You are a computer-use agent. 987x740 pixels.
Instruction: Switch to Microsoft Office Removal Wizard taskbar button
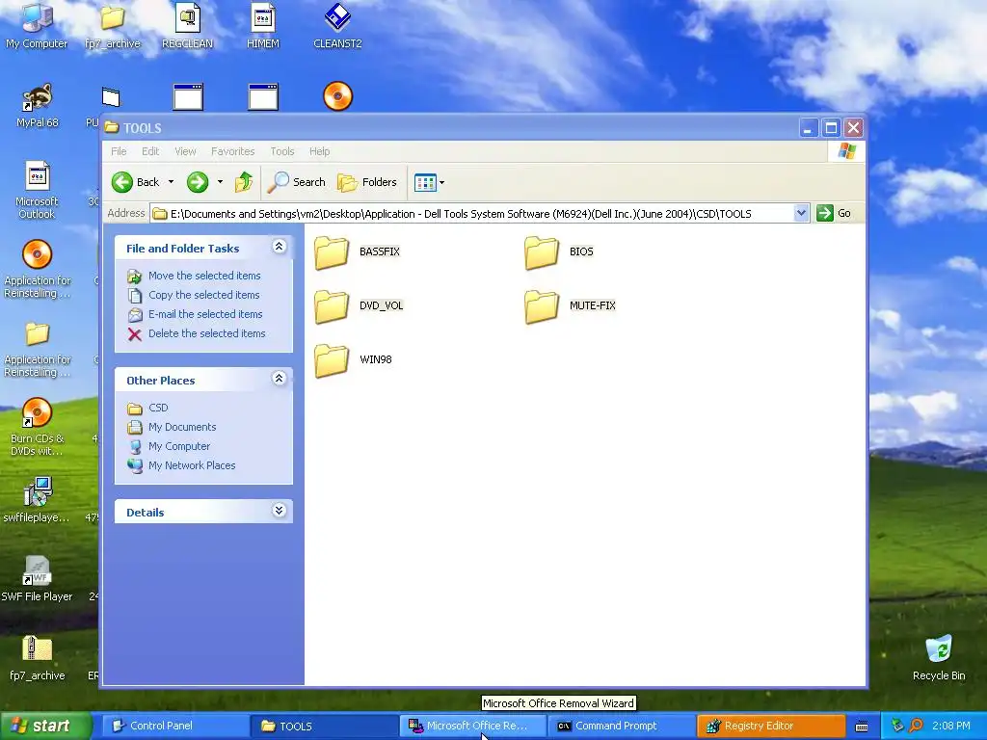click(472, 727)
